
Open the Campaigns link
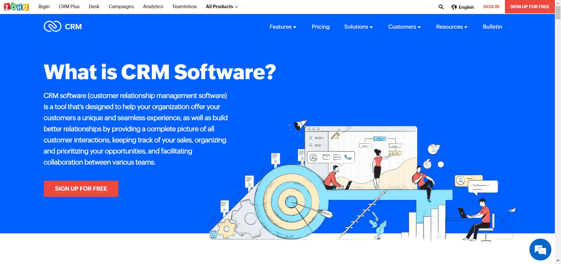tap(121, 6)
